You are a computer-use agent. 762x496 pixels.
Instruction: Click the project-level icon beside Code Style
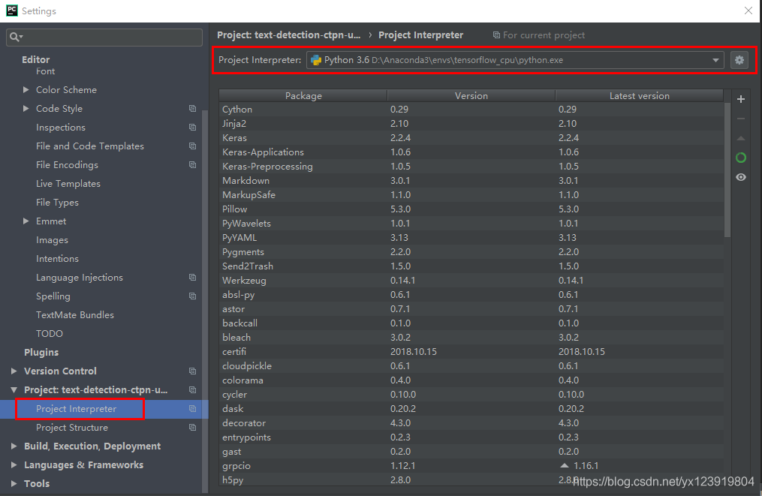pyautogui.click(x=192, y=108)
